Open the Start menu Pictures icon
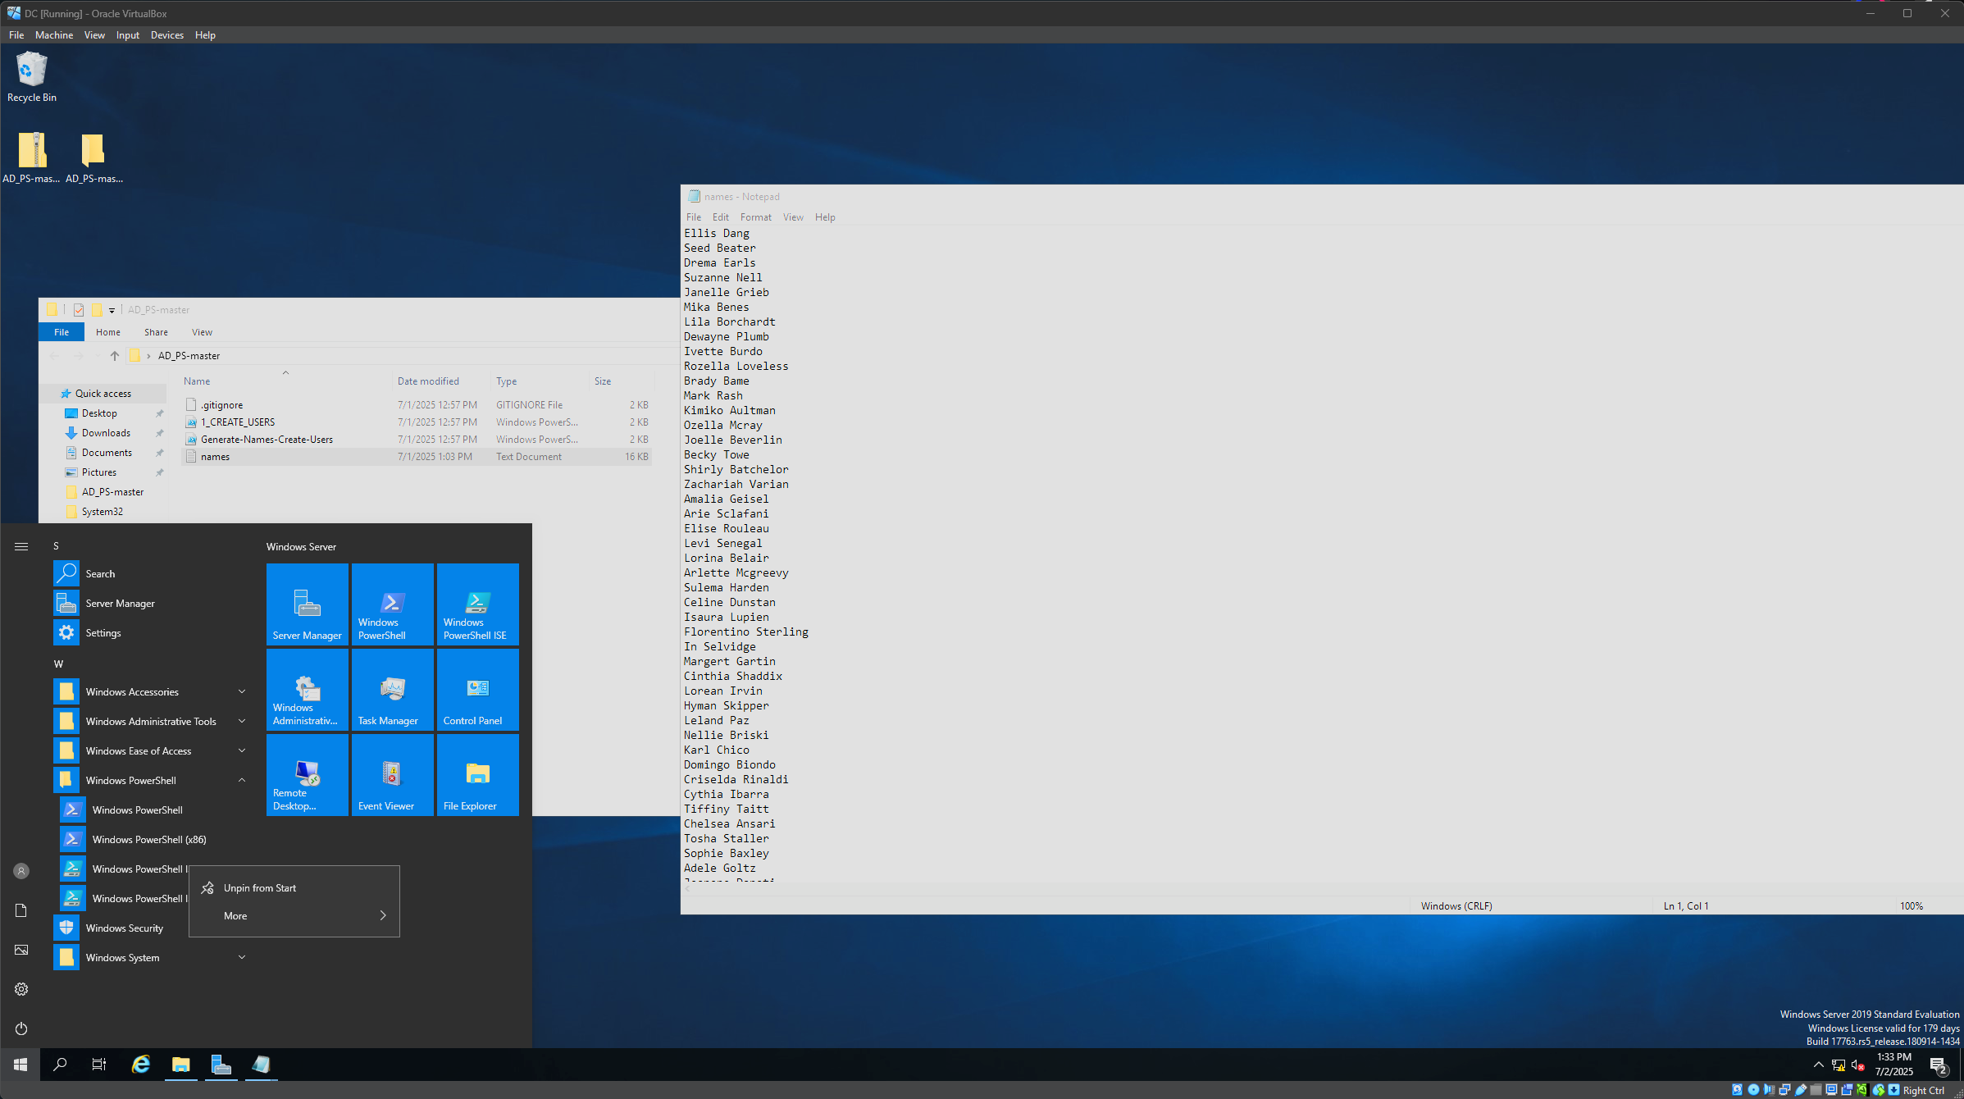 [21, 950]
